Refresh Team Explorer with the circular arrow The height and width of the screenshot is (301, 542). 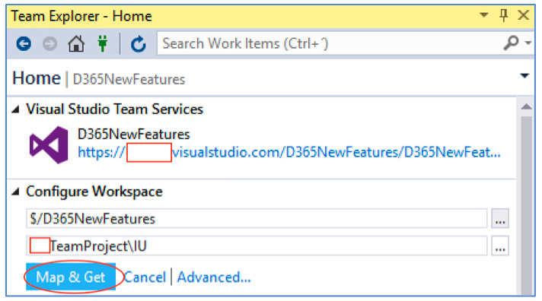tap(138, 44)
